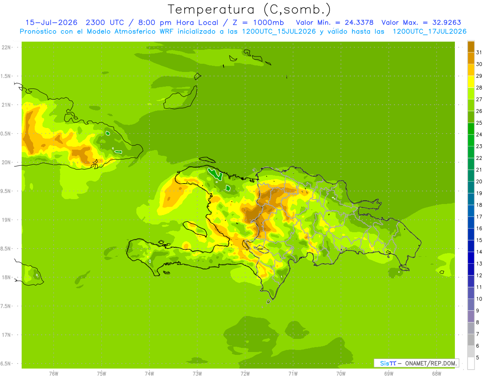
Task: Click the '21N' latitude axis label
Action: (x=7, y=105)
